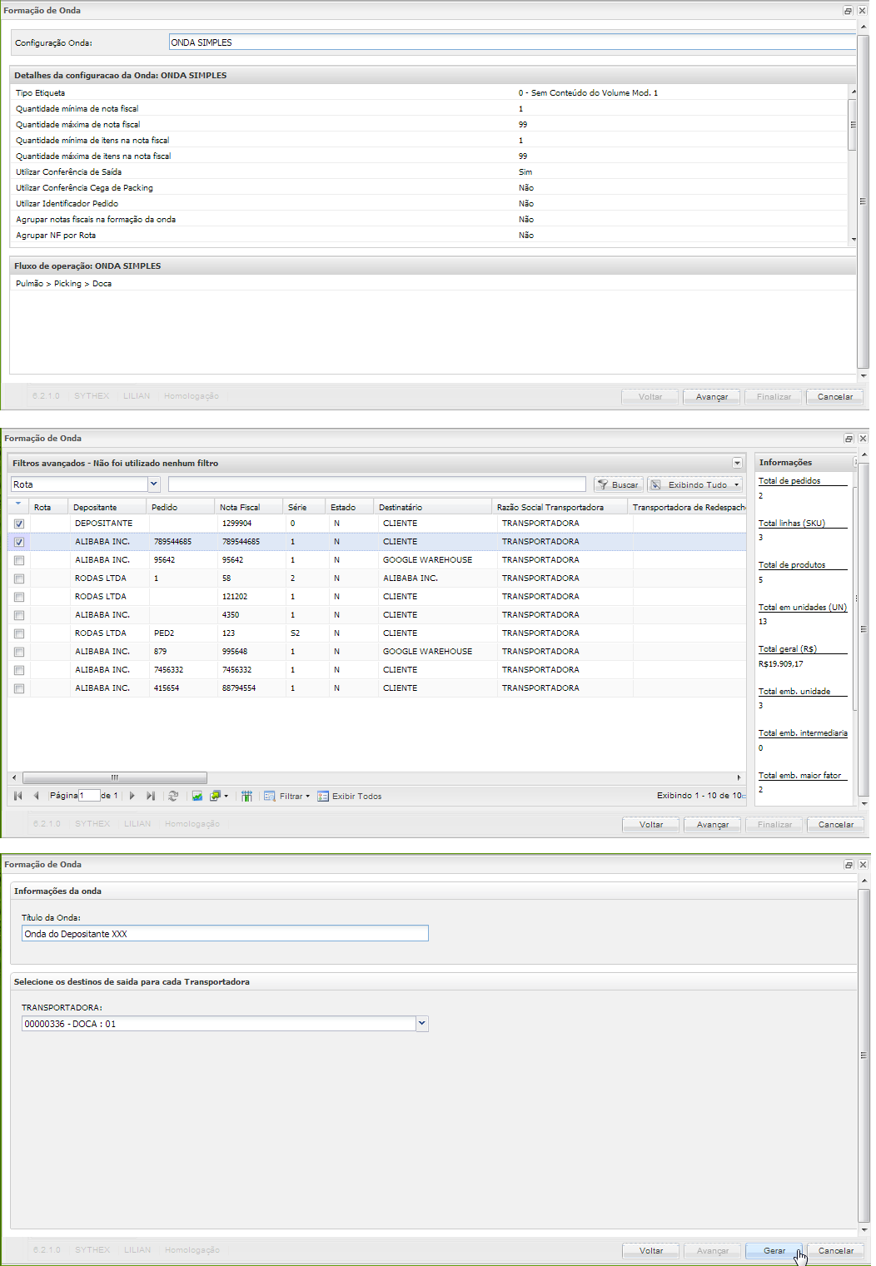
Task: Open the column configuration icon
Action: (x=247, y=796)
